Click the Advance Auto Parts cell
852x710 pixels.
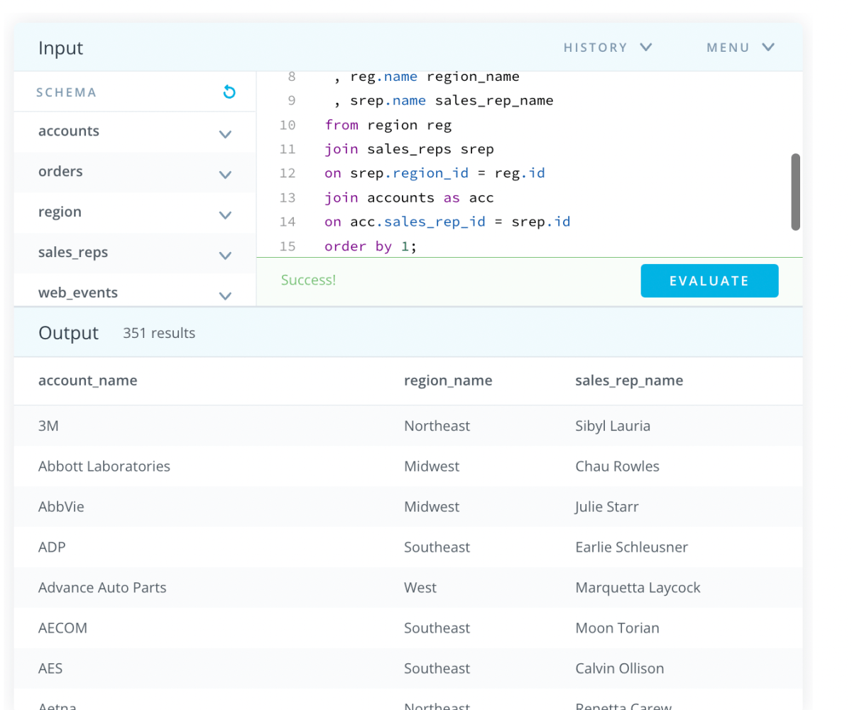pos(102,588)
